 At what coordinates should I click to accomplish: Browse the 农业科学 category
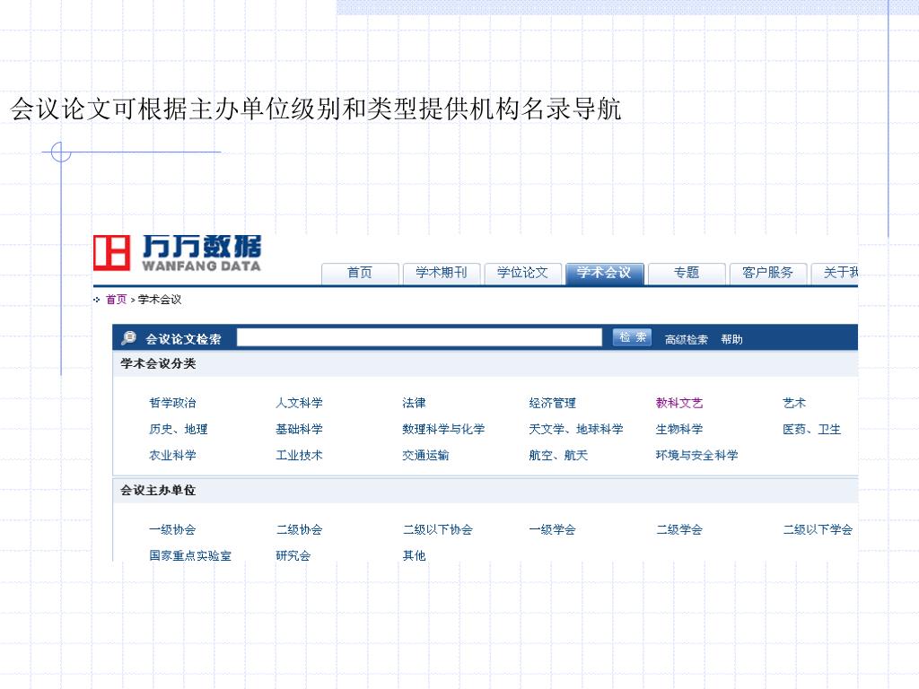(x=172, y=455)
